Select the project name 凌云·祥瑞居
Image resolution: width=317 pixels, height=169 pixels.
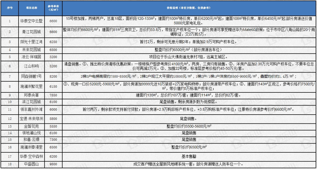tap(32, 57)
